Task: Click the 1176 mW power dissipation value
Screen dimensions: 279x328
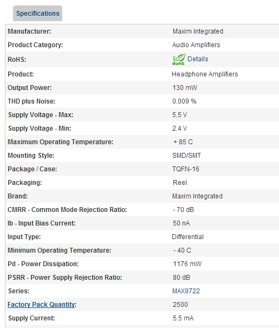Action: (x=187, y=264)
